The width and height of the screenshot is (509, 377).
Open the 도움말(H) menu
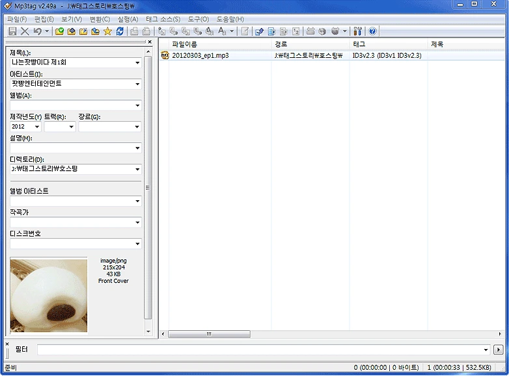[230, 19]
